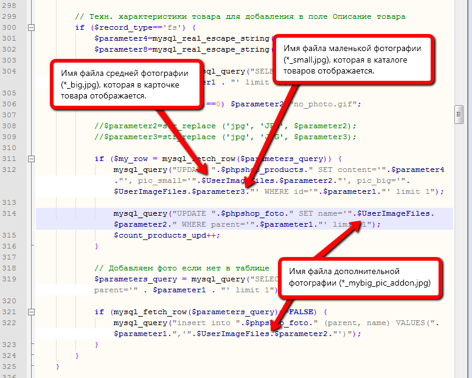Collapse the fold marker at line 300
The width and height of the screenshot is (472, 378).
pos(31,28)
